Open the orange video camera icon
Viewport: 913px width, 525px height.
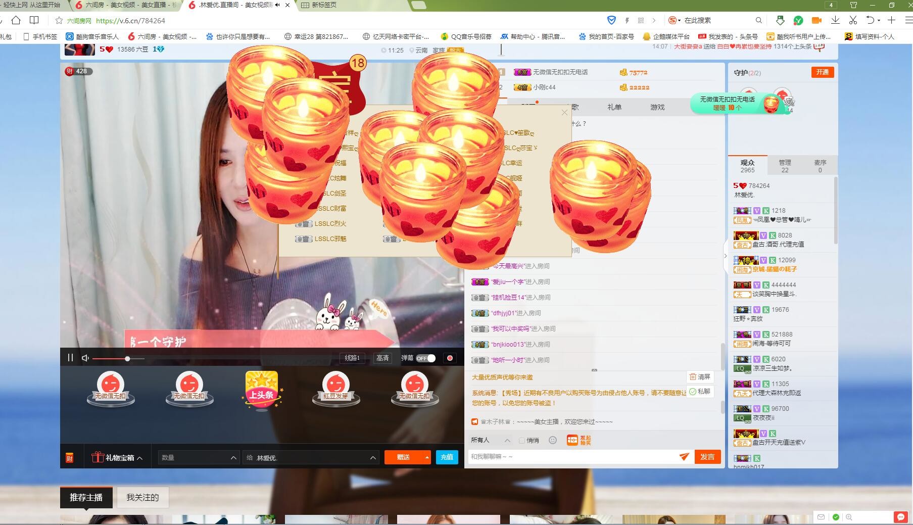point(816,20)
